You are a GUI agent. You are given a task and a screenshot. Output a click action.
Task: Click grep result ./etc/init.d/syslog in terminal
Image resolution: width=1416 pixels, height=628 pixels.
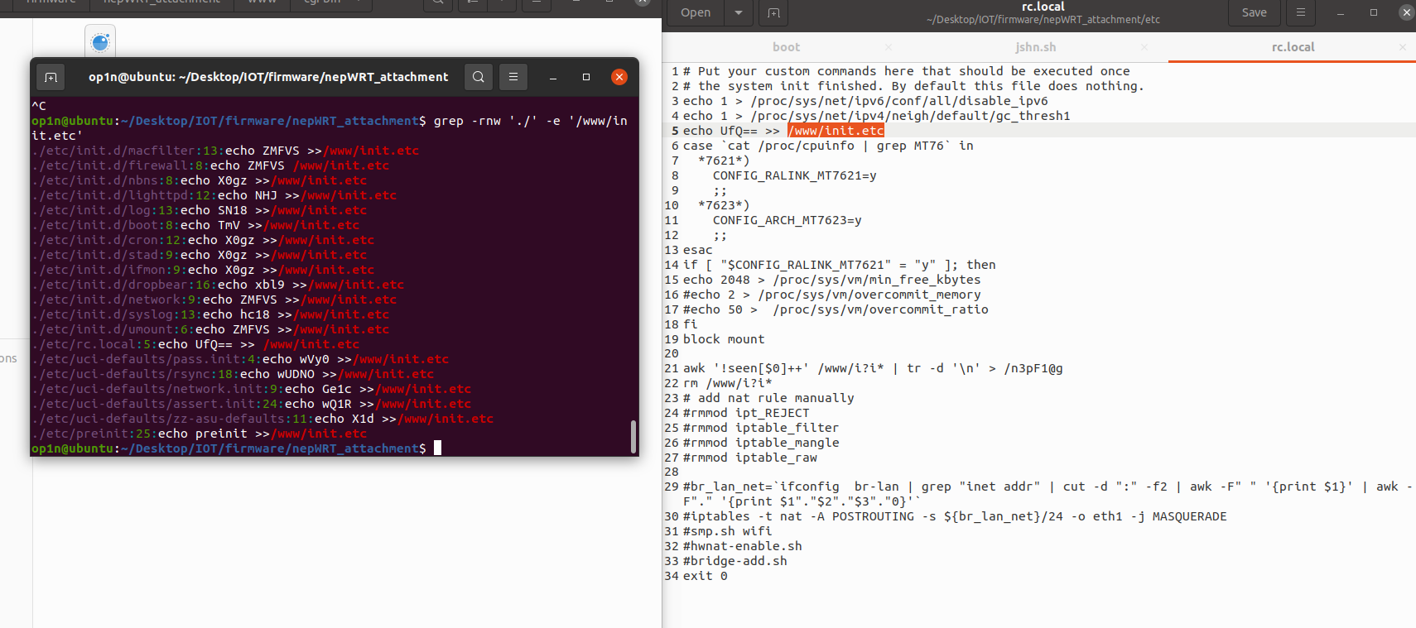(210, 314)
